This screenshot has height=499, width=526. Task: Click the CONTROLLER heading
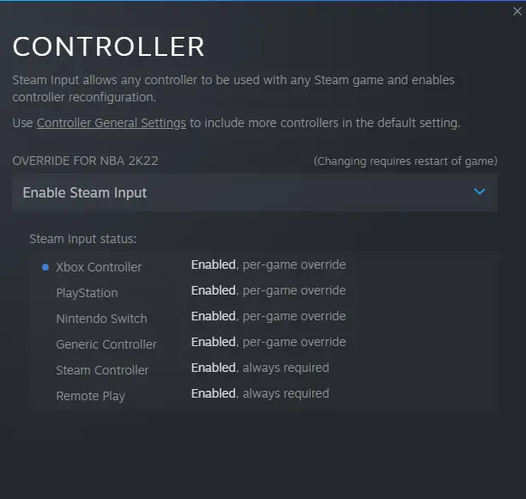(x=108, y=46)
